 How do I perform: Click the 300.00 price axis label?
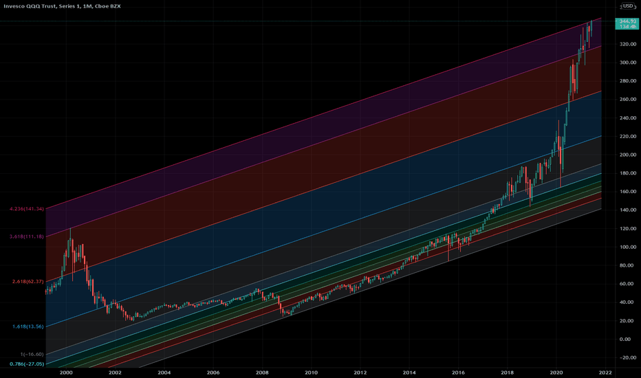[x=628, y=63]
